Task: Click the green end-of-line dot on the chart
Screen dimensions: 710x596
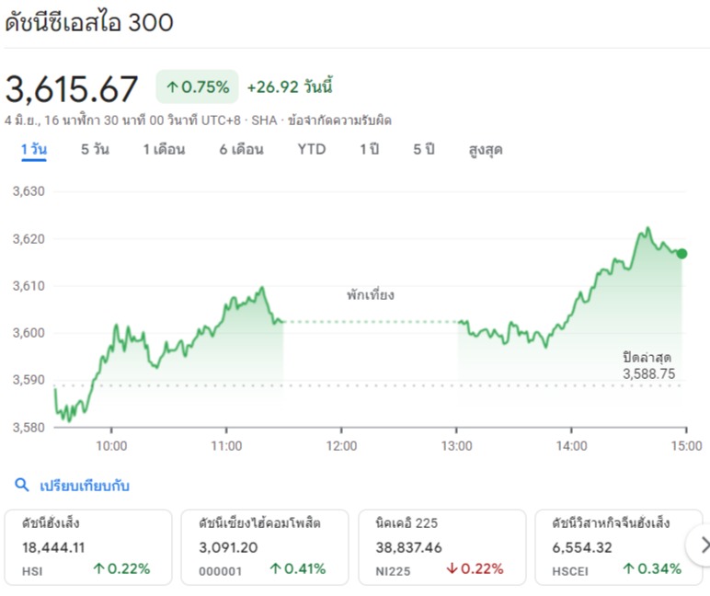Action: (681, 253)
